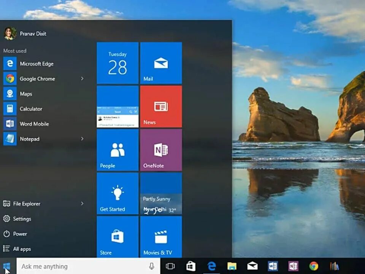Viewport: 365px width, 274px height.
Task: Expand Google Chrome jump list arrow
Action: 82,79
